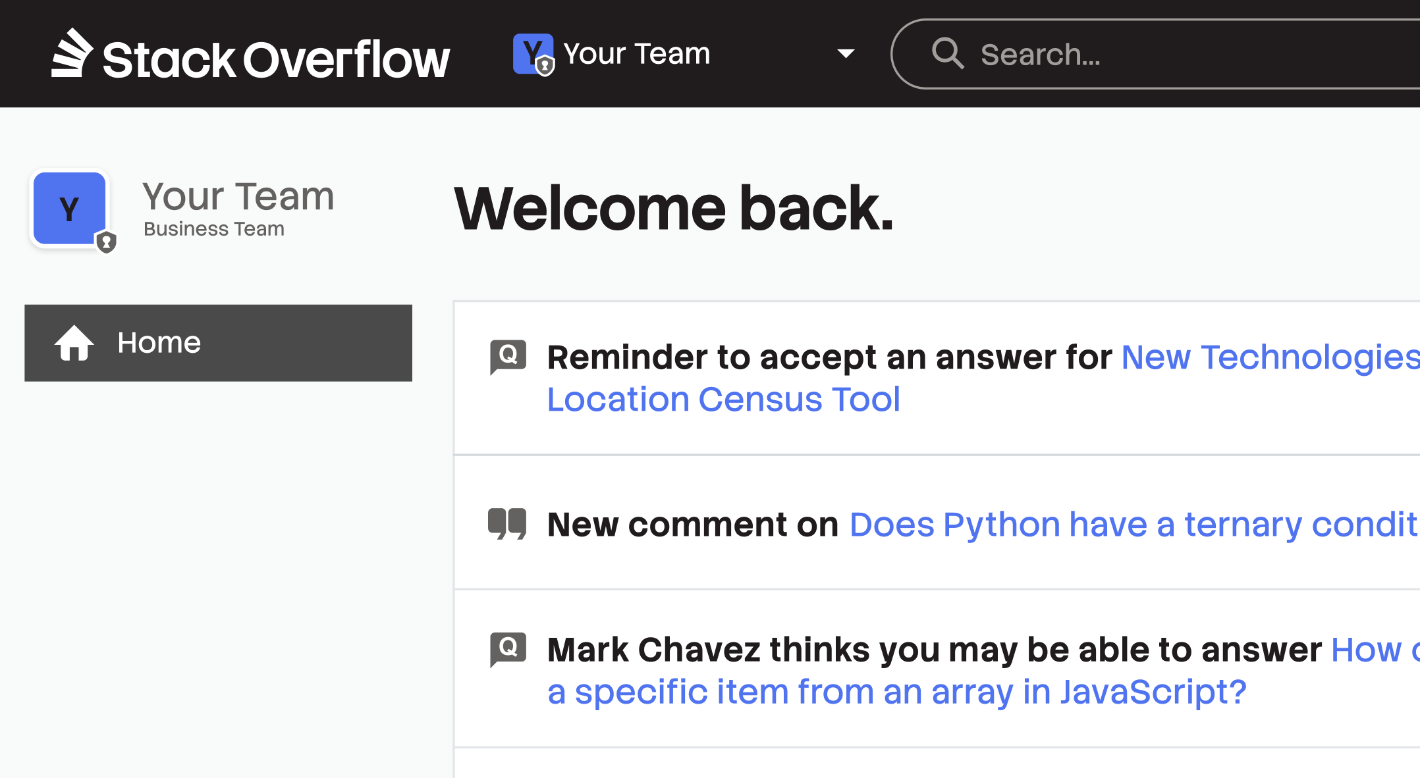Expand the team dropdown caret arrow

point(846,54)
